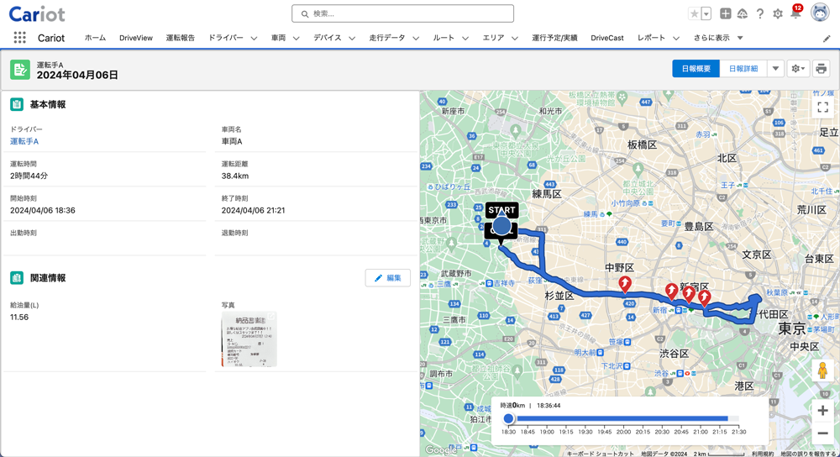Zoom in on the map
Image resolution: width=840 pixels, height=457 pixels.
(x=822, y=411)
